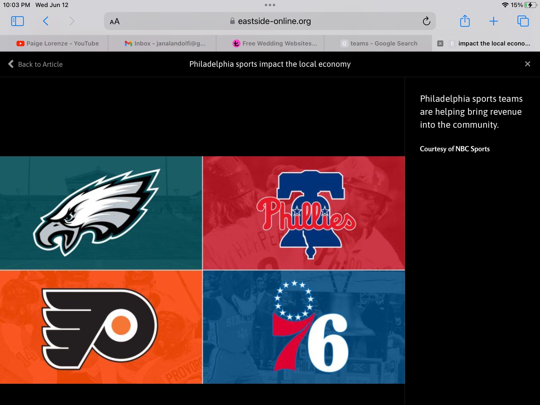The image size is (540, 405).
Task: Tap the Wi-Fi status icon
Action: point(505,5)
